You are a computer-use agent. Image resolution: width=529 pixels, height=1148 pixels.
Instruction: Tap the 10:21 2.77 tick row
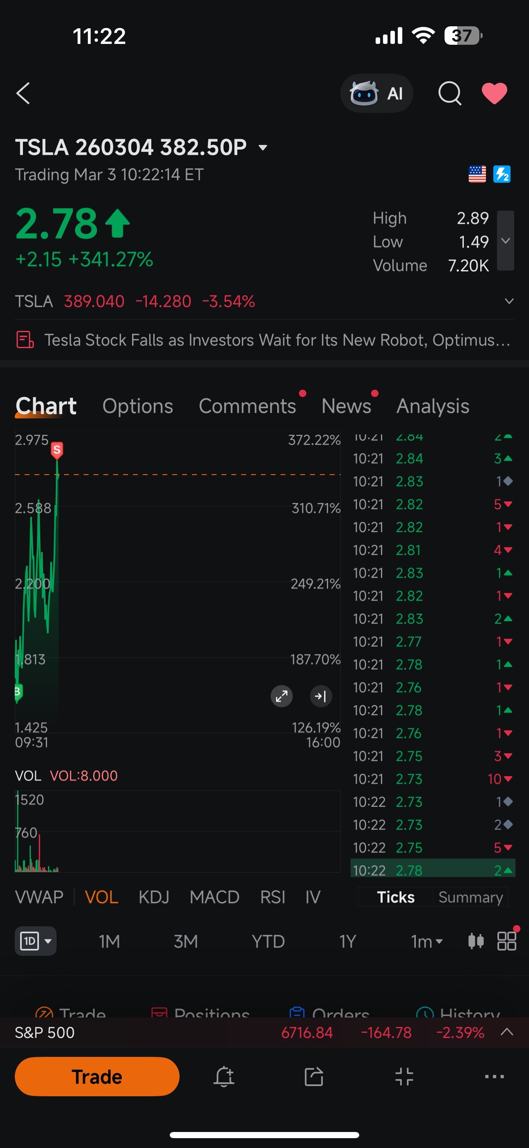pyautogui.click(x=433, y=641)
